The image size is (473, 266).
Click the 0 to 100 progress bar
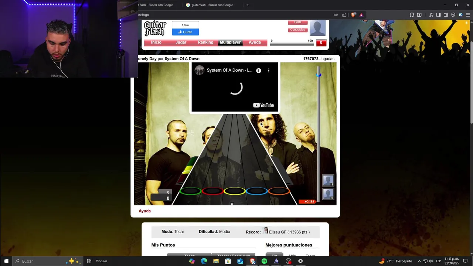coord(292,44)
